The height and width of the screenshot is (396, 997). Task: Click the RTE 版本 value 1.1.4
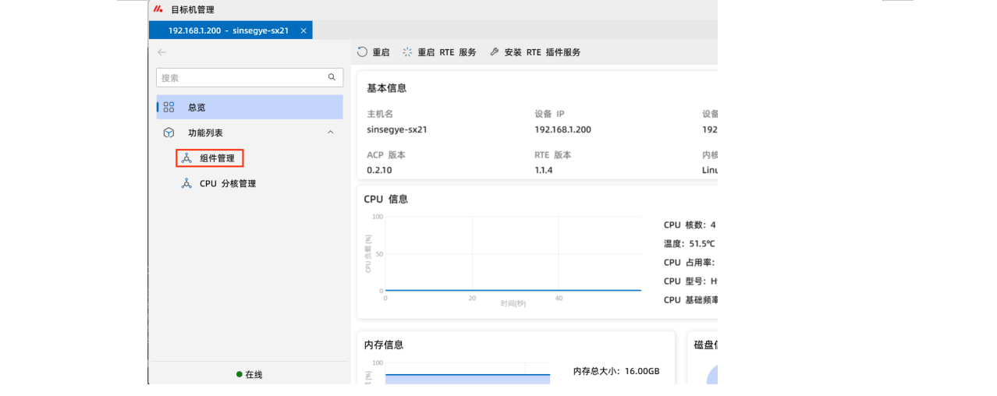pyautogui.click(x=543, y=170)
